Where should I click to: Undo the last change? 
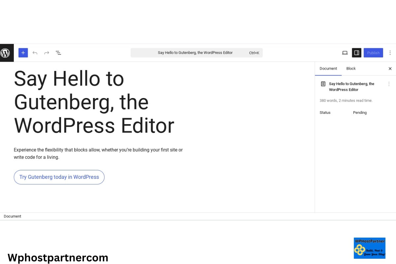click(35, 53)
